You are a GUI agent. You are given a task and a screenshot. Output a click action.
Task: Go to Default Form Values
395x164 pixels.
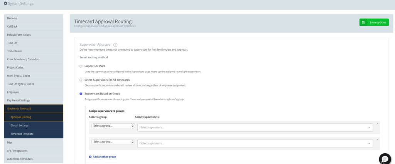point(34,35)
